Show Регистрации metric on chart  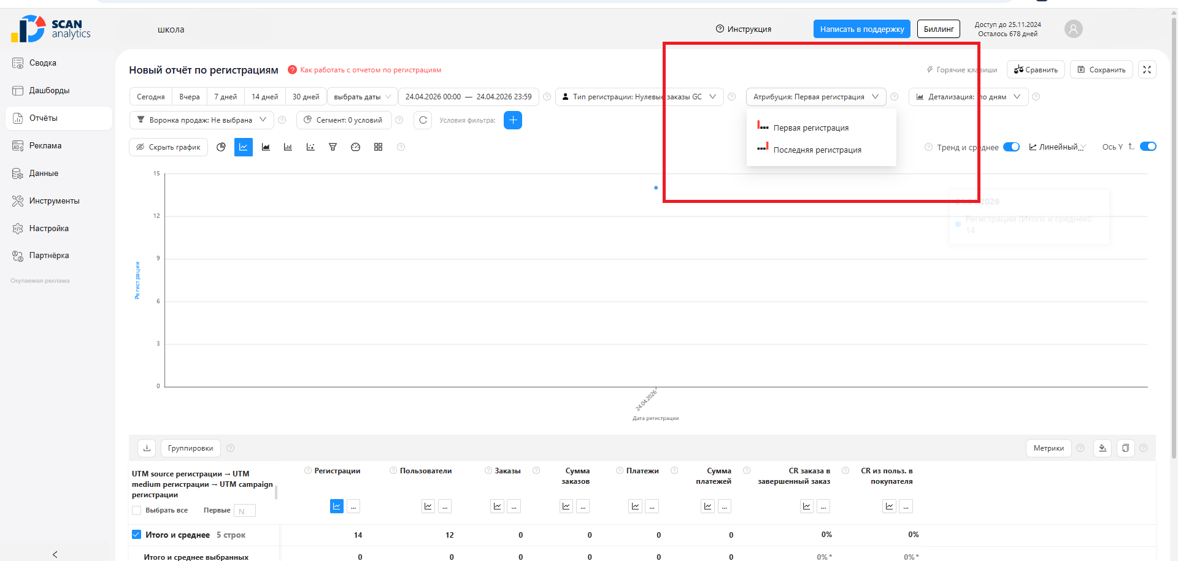click(x=337, y=506)
